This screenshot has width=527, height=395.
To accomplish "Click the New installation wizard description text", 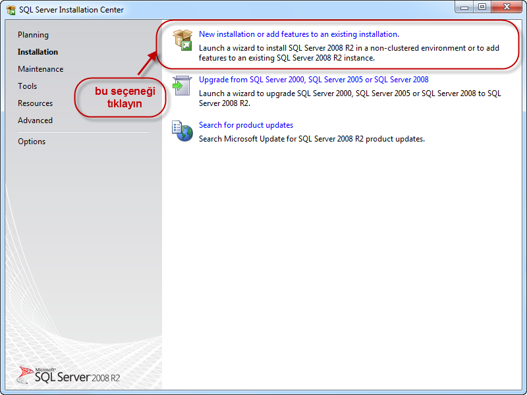I will [x=348, y=53].
